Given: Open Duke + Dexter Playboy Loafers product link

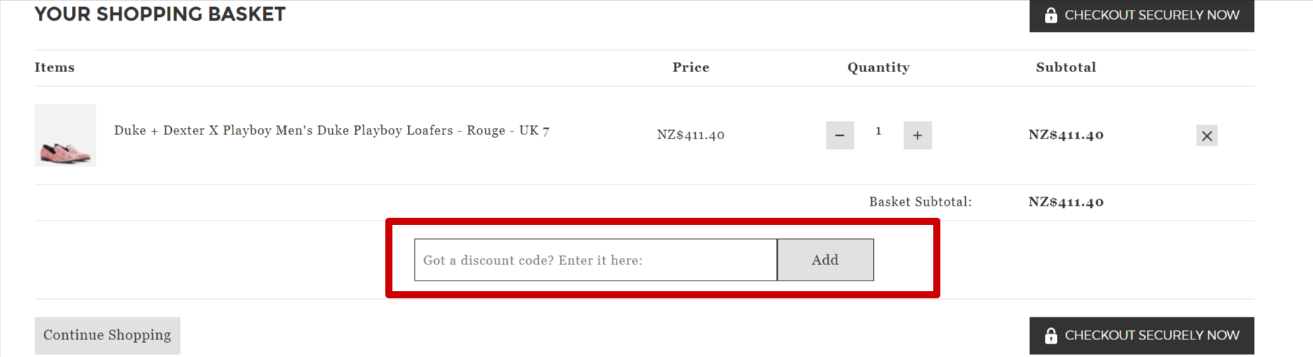Looking at the screenshot, I should (x=332, y=131).
